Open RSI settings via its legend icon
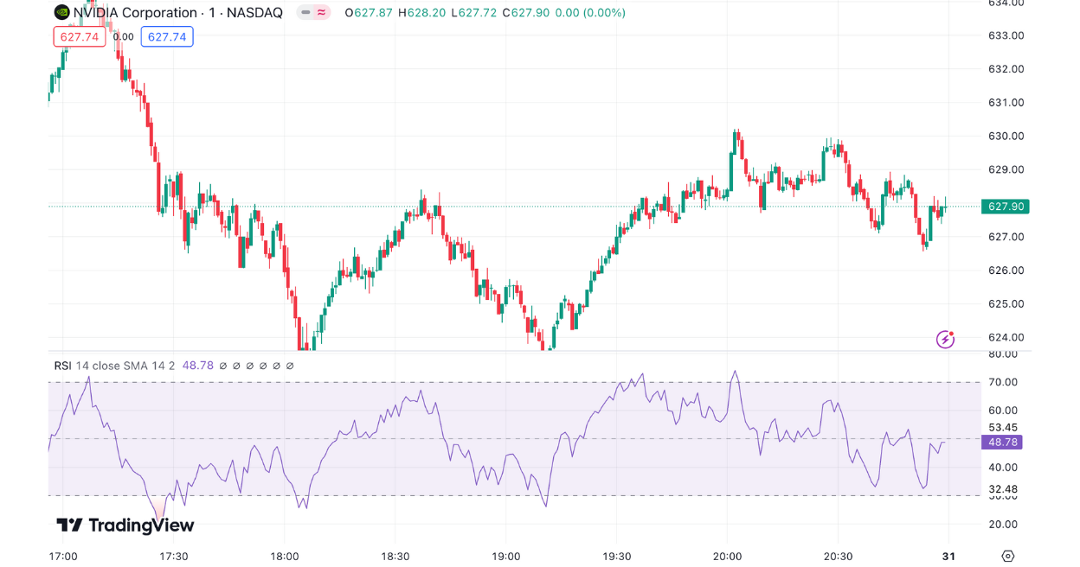The height and width of the screenshot is (567, 1080). (x=236, y=365)
